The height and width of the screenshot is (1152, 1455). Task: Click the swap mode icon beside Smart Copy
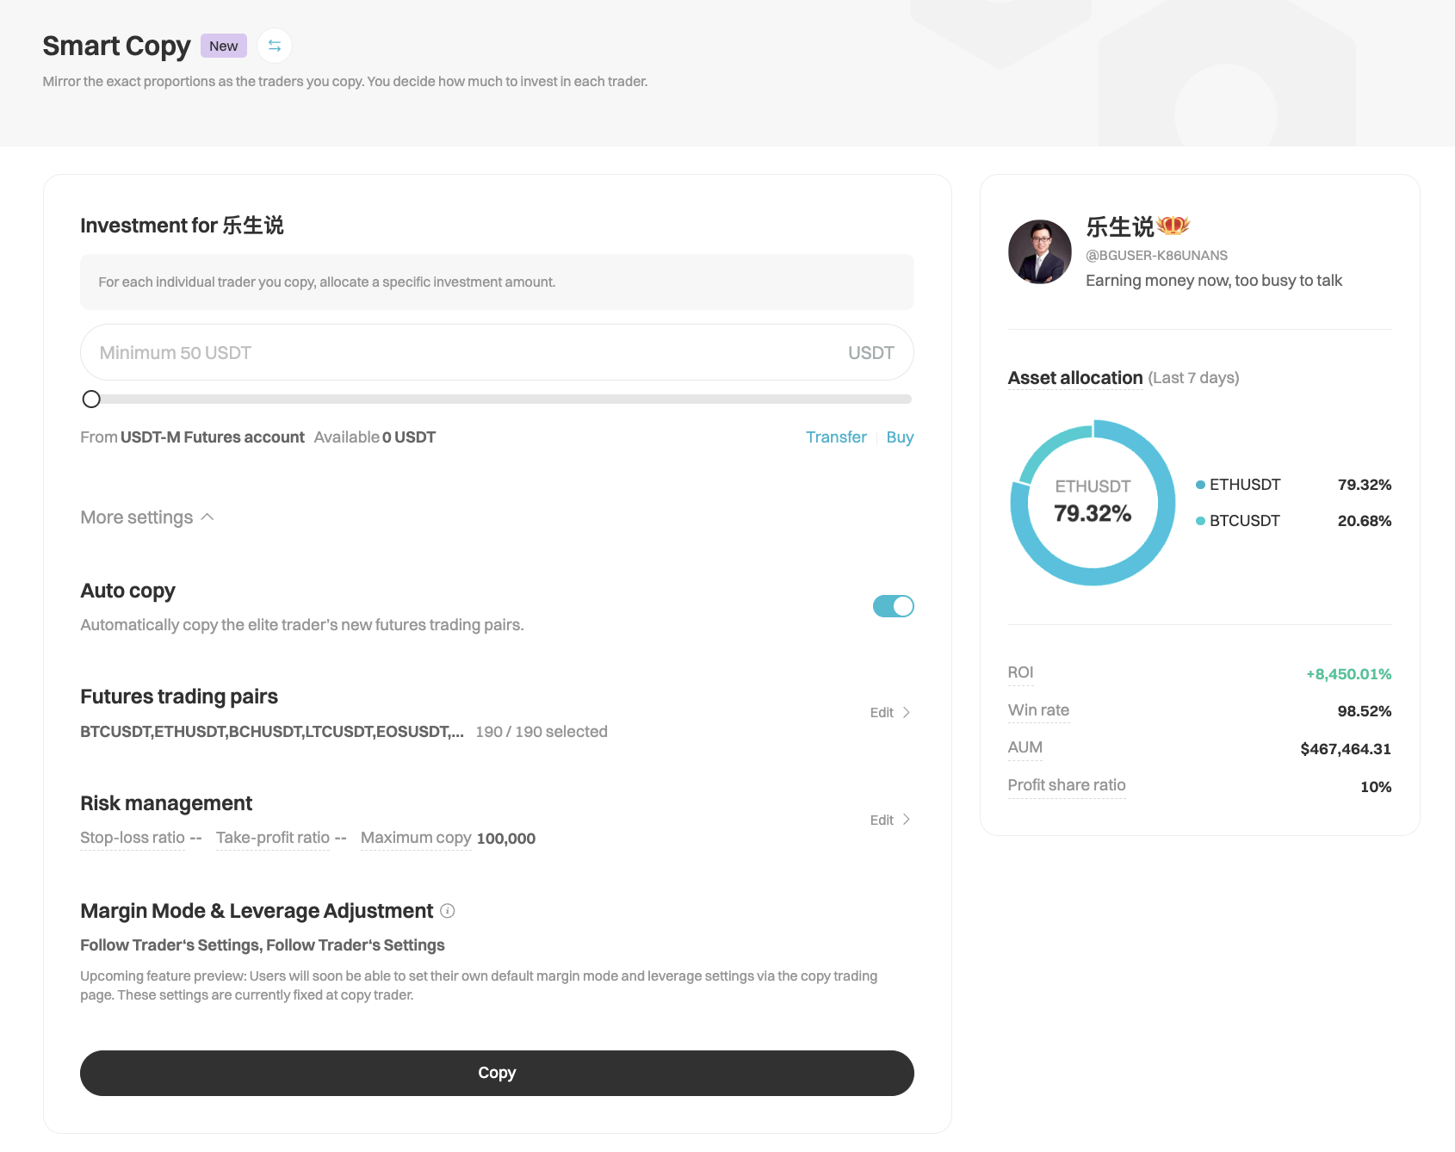[x=275, y=46]
